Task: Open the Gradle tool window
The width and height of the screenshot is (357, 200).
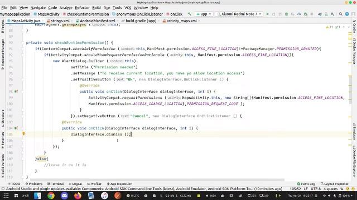Action: [355, 27]
